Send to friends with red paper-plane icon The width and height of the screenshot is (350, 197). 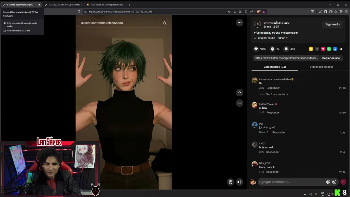coord(323,49)
